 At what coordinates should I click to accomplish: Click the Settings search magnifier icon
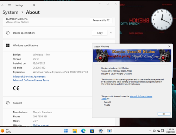click(x=34, y=5)
